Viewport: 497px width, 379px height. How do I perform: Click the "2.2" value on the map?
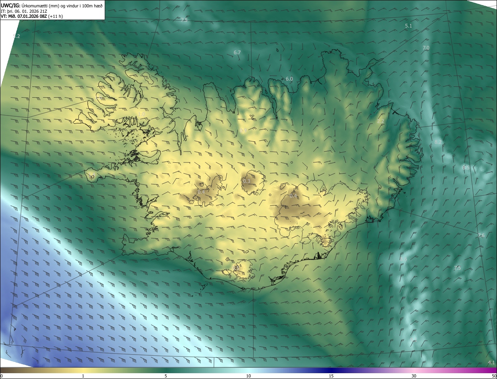click(381, 121)
